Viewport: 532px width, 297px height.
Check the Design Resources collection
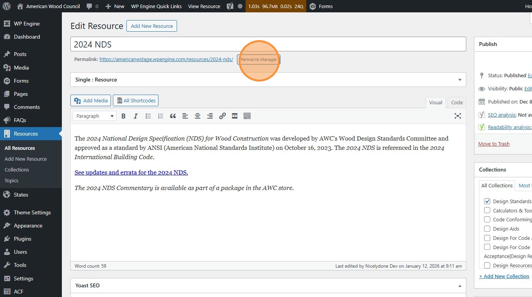coord(487,265)
